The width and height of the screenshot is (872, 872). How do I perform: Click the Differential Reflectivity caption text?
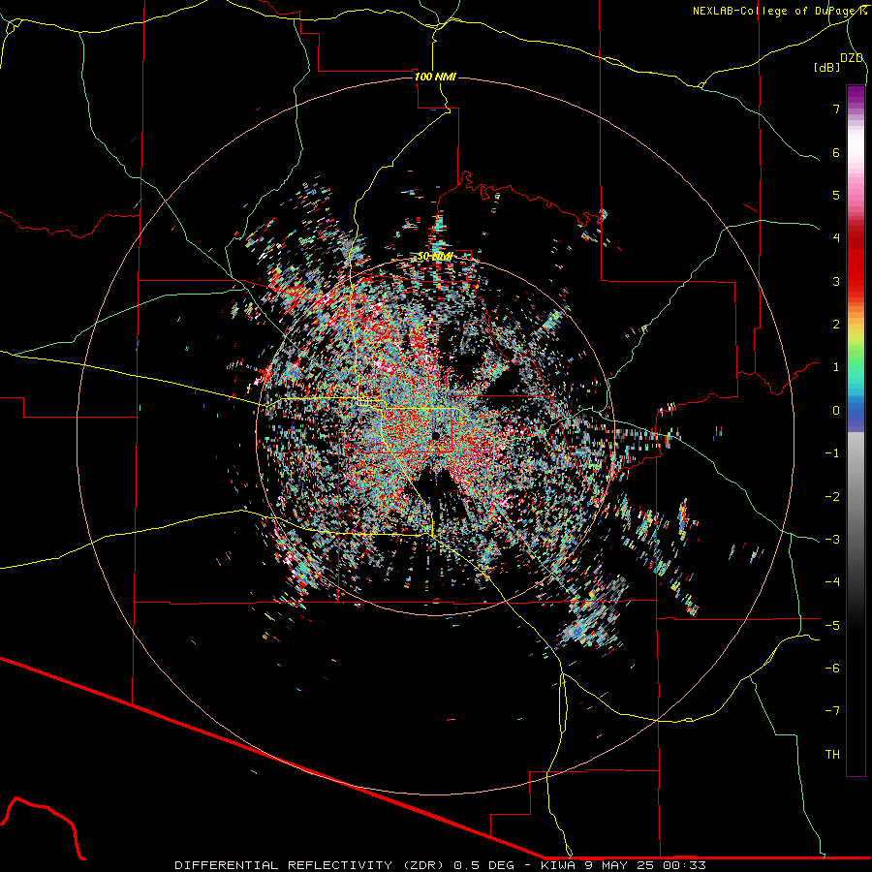[441, 865]
